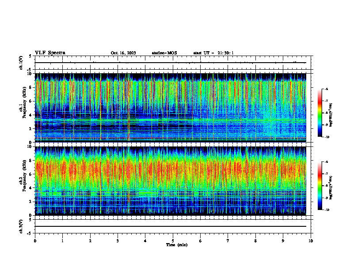This screenshot has width=350, height=270.
Task: Click ch.2 frequency axis tick "2"
Action: 31,202
